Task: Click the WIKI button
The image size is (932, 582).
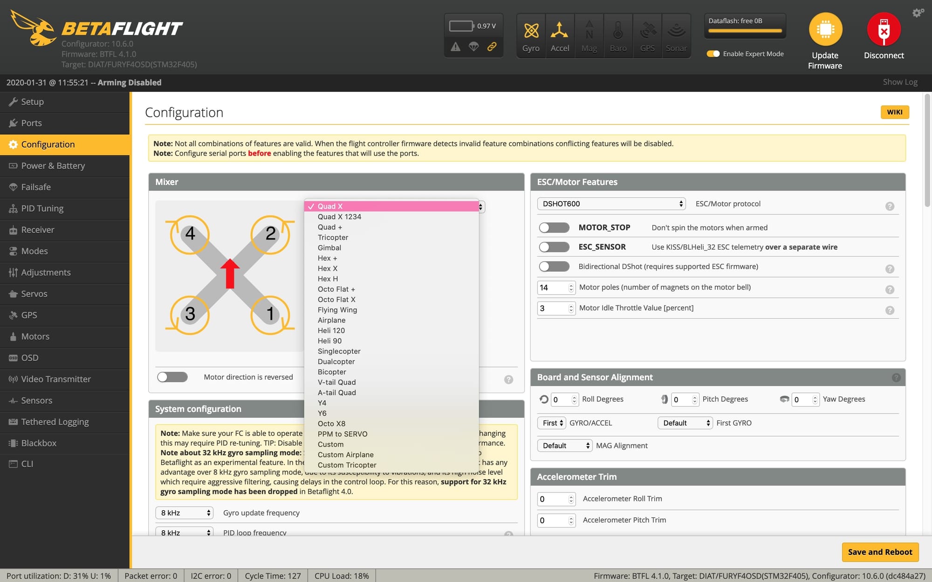Action: (894, 112)
